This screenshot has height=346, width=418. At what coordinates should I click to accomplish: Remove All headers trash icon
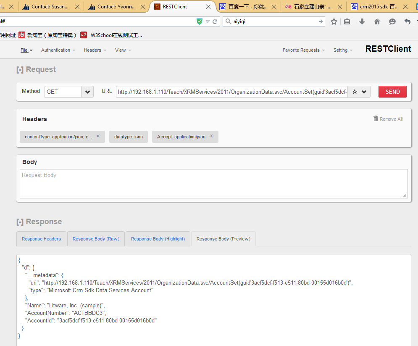[x=376, y=119]
